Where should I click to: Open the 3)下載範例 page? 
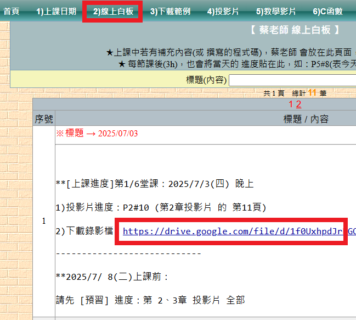(169, 12)
